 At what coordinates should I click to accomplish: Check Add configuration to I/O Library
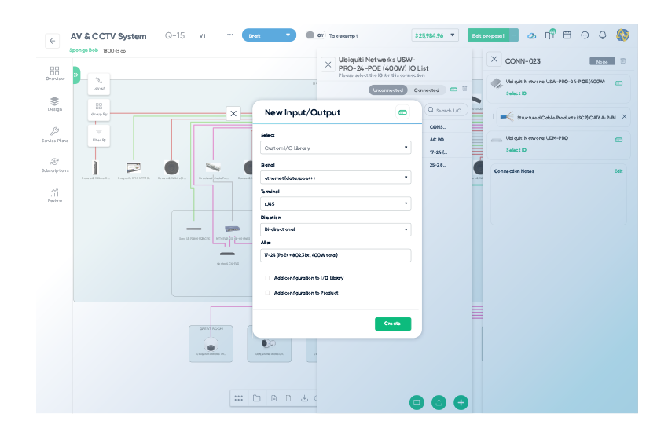pyautogui.click(x=267, y=278)
